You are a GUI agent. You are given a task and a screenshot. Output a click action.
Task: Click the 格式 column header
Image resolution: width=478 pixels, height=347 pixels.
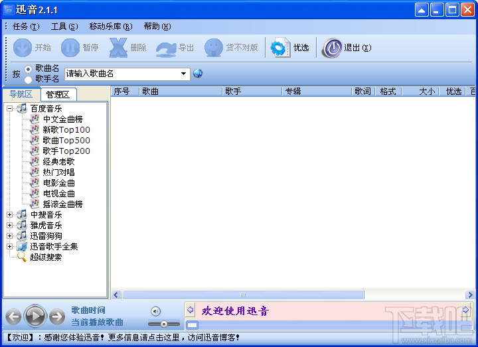point(388,91)
